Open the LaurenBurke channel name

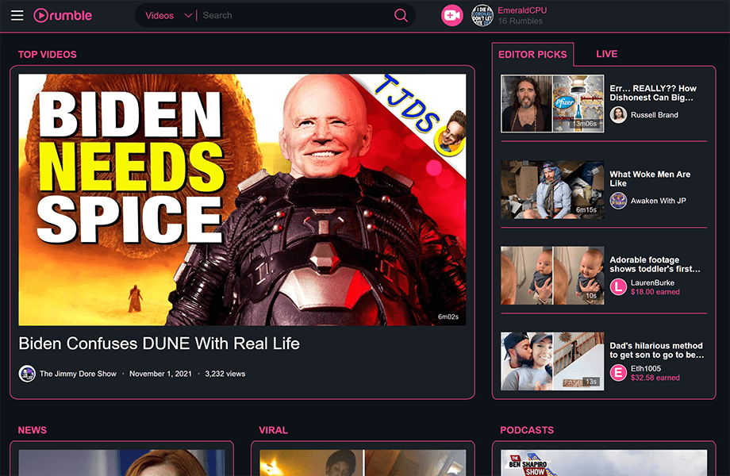point(652,282)
